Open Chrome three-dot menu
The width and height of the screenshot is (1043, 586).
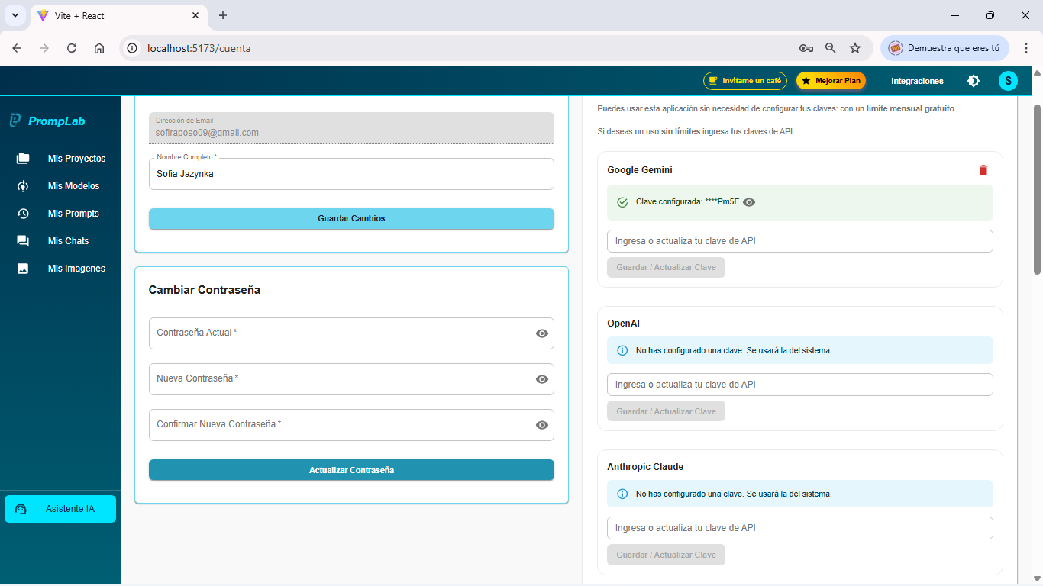click(1026, 48)
